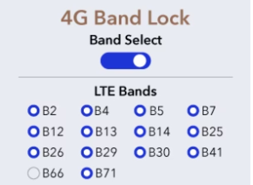The height and width of the screenshot is (185, 253).
Task: Click the B71 label text
Action: [105, 172]
